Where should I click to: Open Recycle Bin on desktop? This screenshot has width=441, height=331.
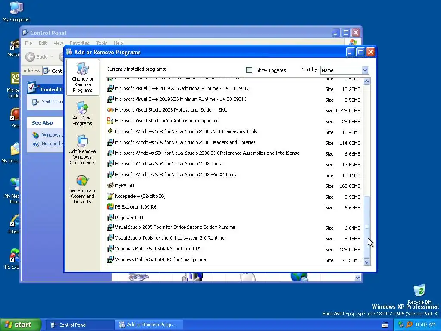click(419, 294)
